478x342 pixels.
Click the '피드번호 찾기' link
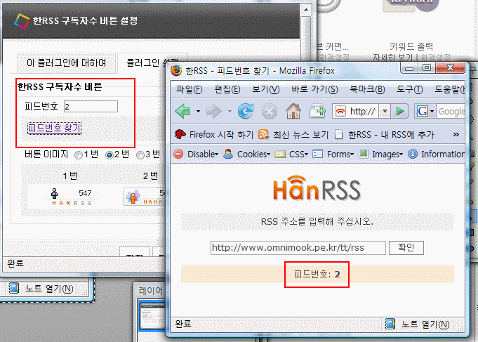[x=54, y=128]
